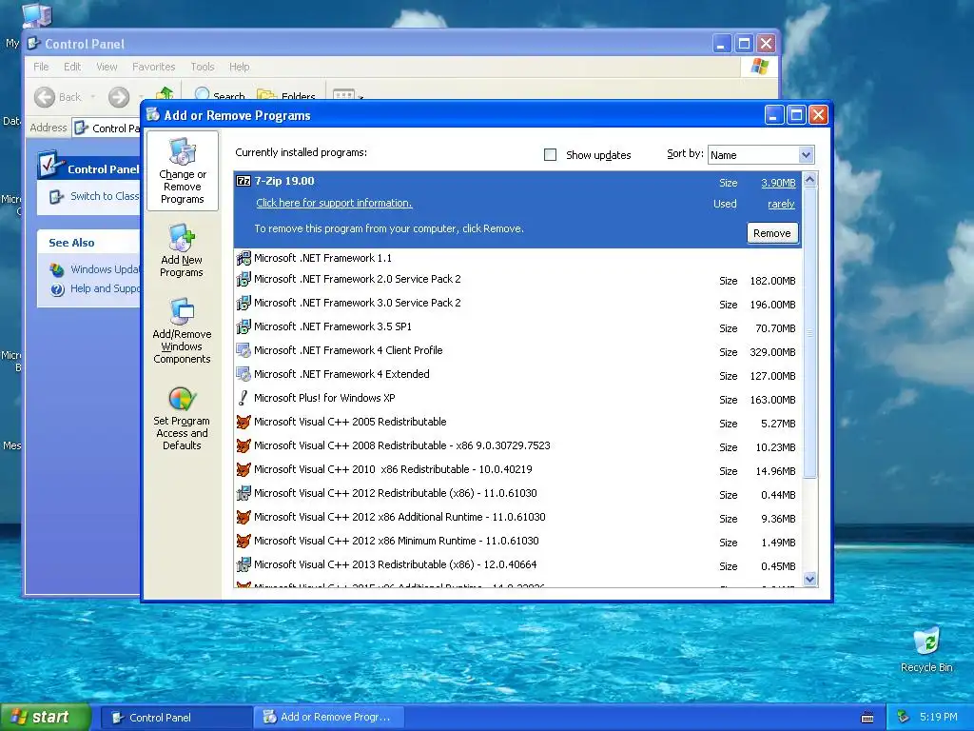The image size is (974, 731).
Task: Click Windows Update icon in See Also
Action: (57, 269)
